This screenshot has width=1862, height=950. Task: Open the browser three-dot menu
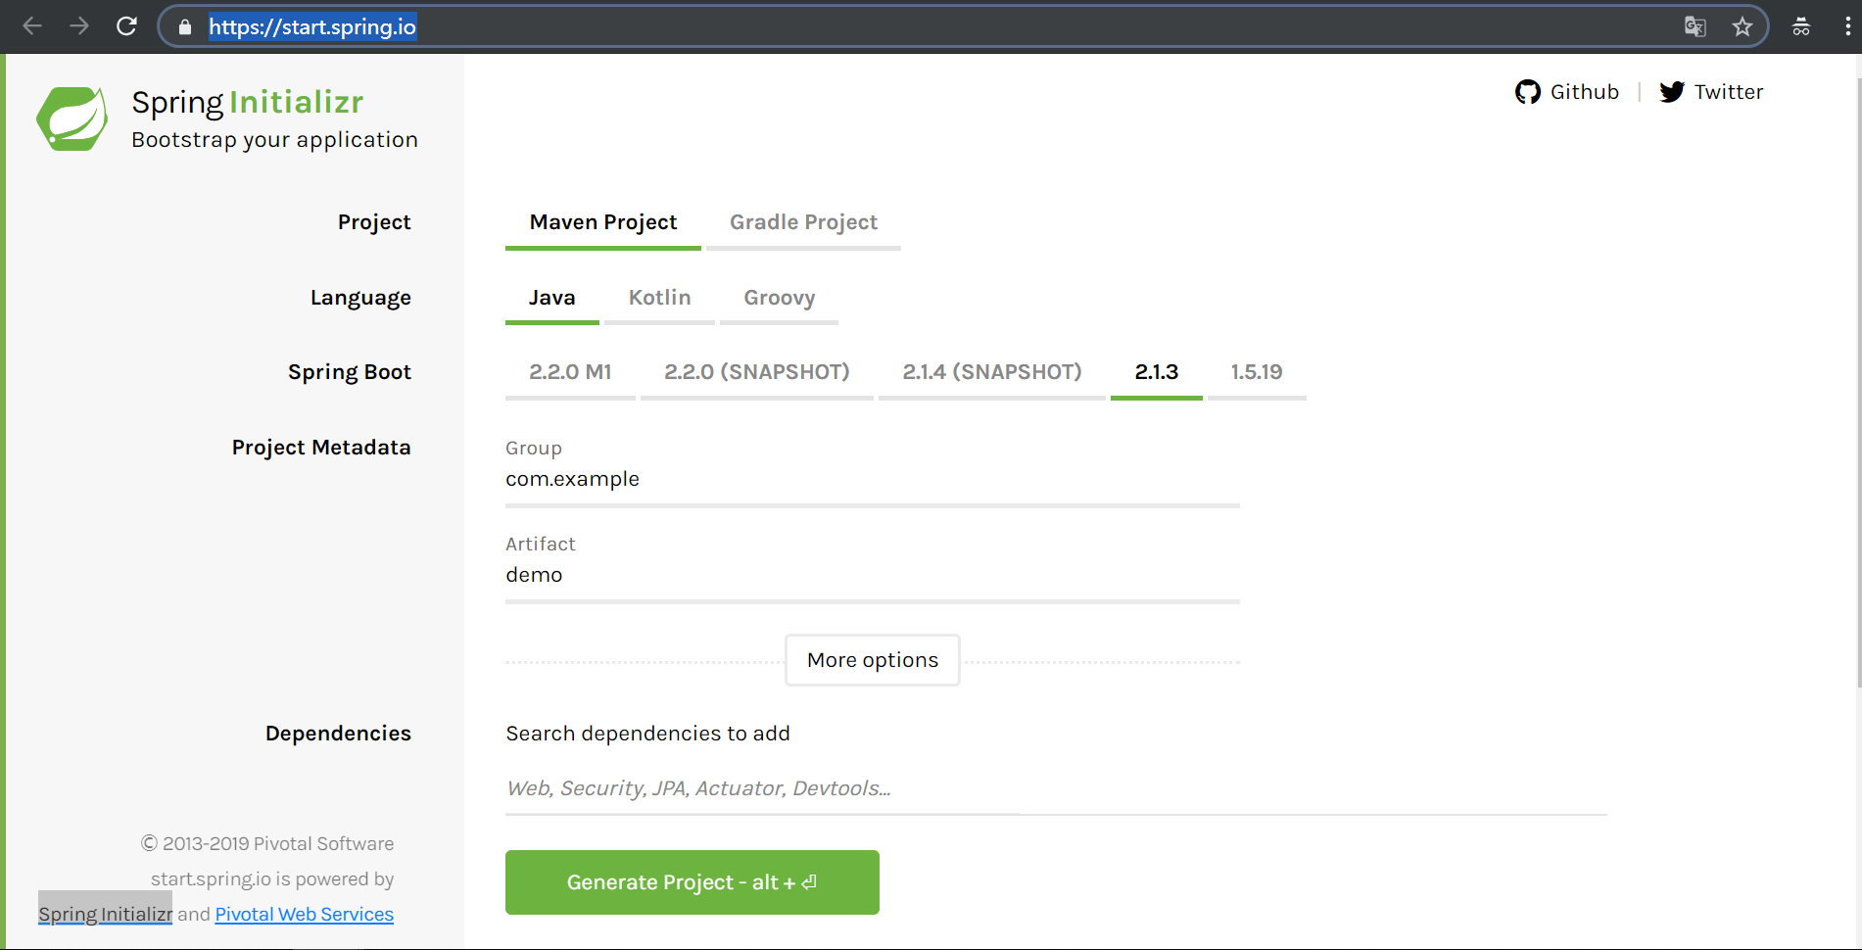(1847, 26)
